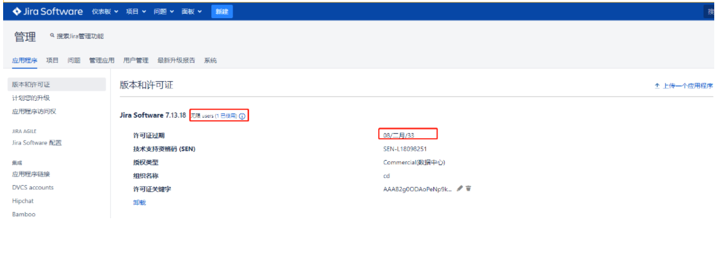The width and height of the screenshot is (718, 262).
Task: Click the SEN-L18098251 value
Action: [x=405, y=149]
